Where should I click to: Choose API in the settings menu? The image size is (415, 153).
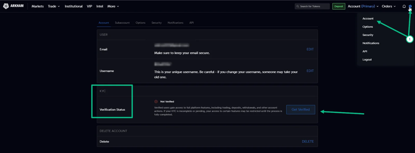coord(365,51)
